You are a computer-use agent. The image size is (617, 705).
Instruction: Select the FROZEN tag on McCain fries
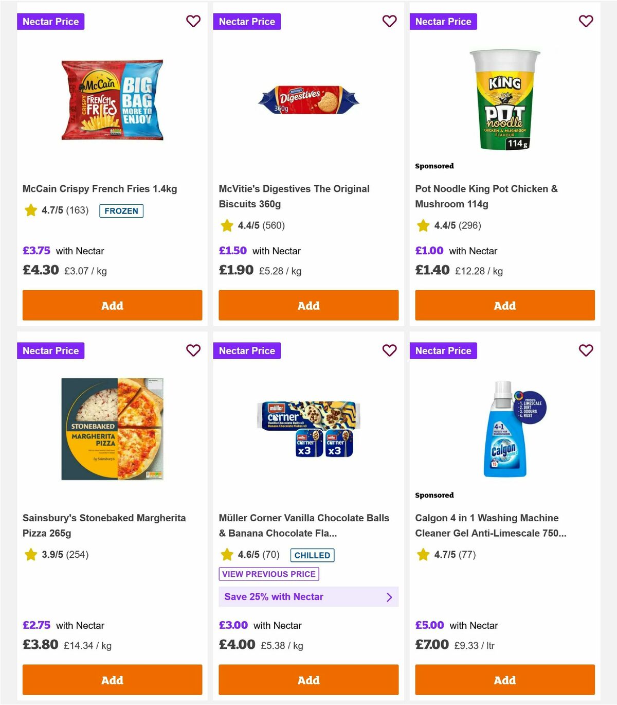point(121,210)
